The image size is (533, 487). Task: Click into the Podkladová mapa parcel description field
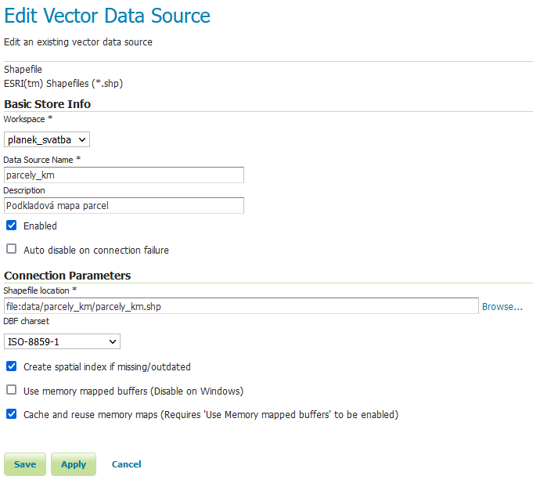[x=124, y=206]
